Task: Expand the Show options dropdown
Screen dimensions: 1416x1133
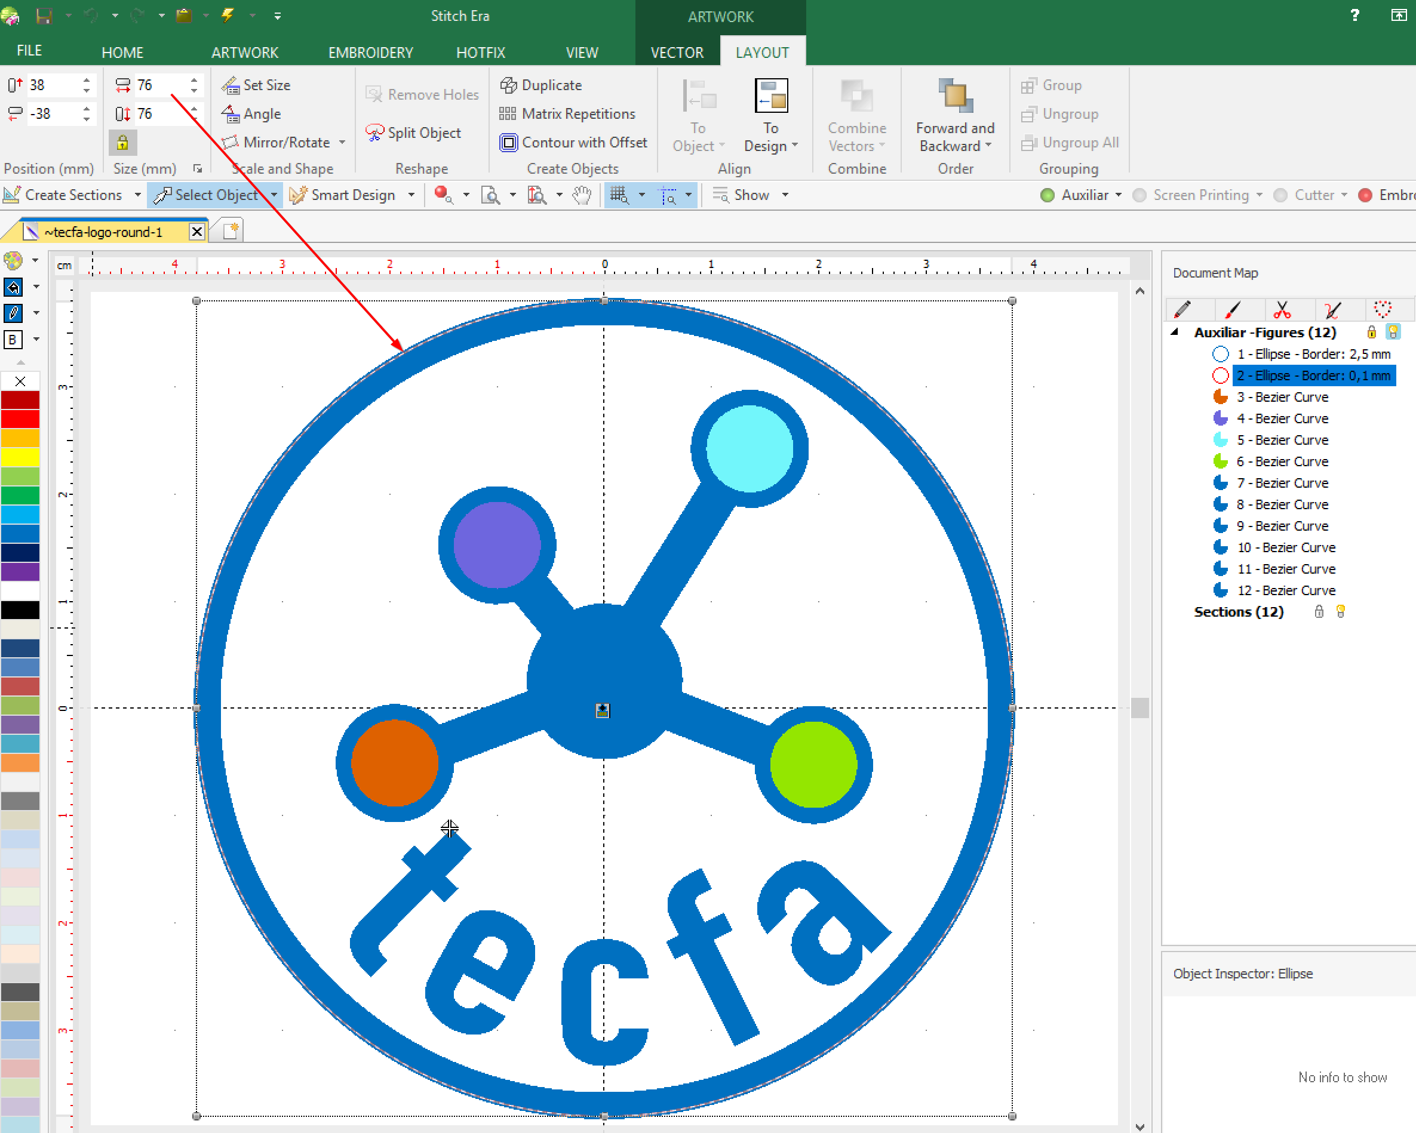Action: click(785, 195)
